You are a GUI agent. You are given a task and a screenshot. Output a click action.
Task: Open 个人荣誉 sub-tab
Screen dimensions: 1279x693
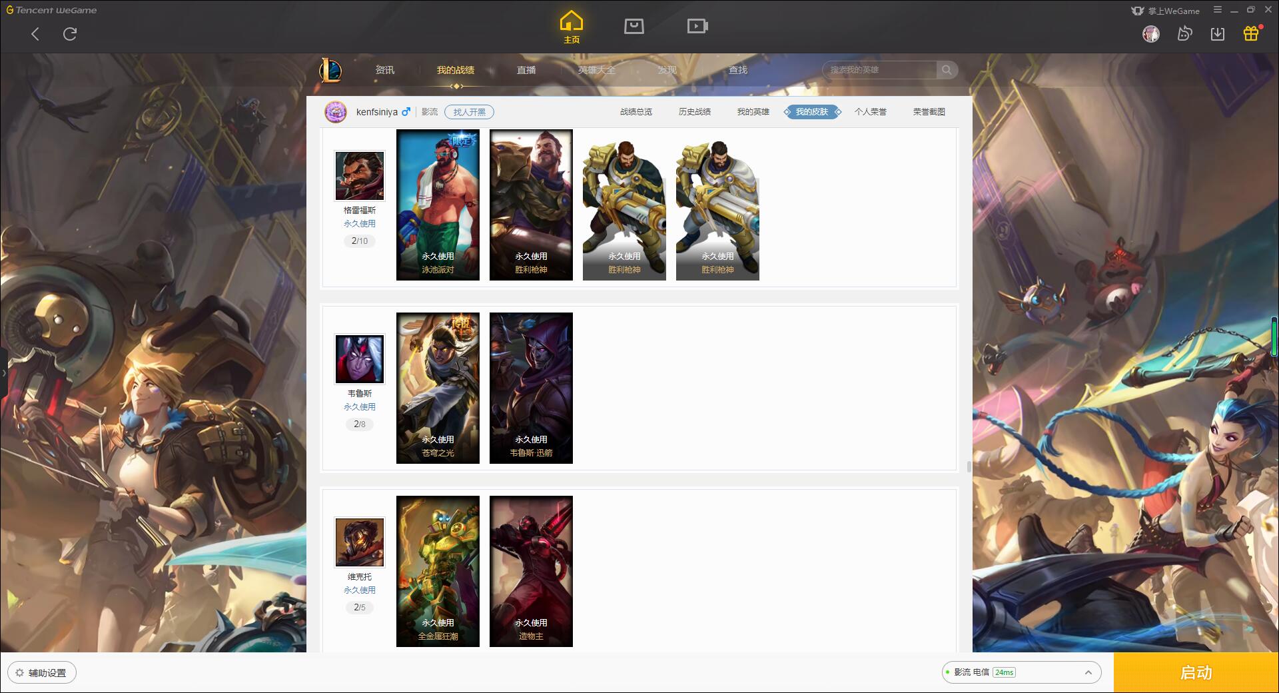coord(871,112)
